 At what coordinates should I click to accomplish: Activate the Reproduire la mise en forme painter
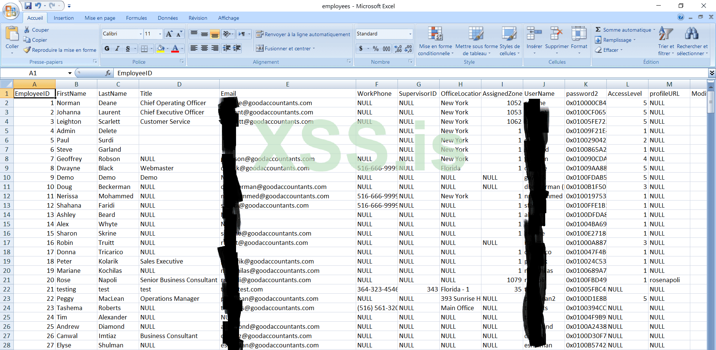point(60,50)
